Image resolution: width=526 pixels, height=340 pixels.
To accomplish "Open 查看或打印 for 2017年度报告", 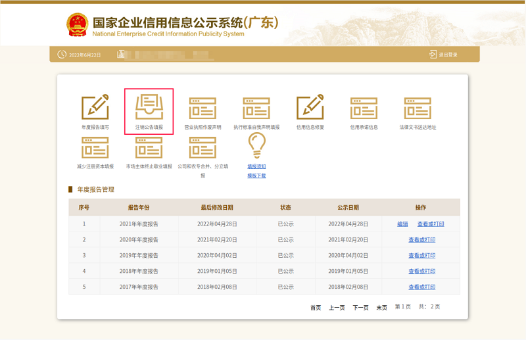I will [421, 287].
